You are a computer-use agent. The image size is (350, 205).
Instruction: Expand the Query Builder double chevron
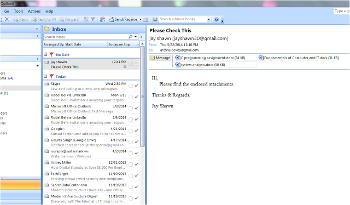tap(142, 37)
